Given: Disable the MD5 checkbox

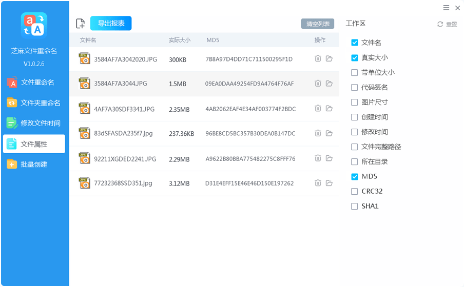Looking at the screenshot, I should click(x=355, y=177).
